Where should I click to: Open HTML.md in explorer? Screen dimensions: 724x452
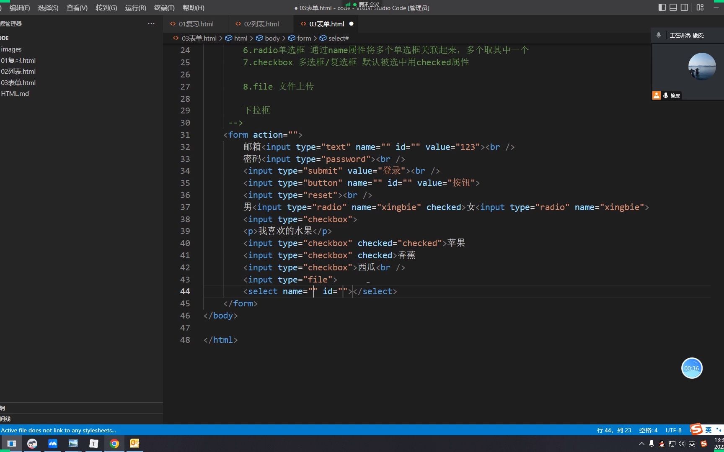pos(81,94)
